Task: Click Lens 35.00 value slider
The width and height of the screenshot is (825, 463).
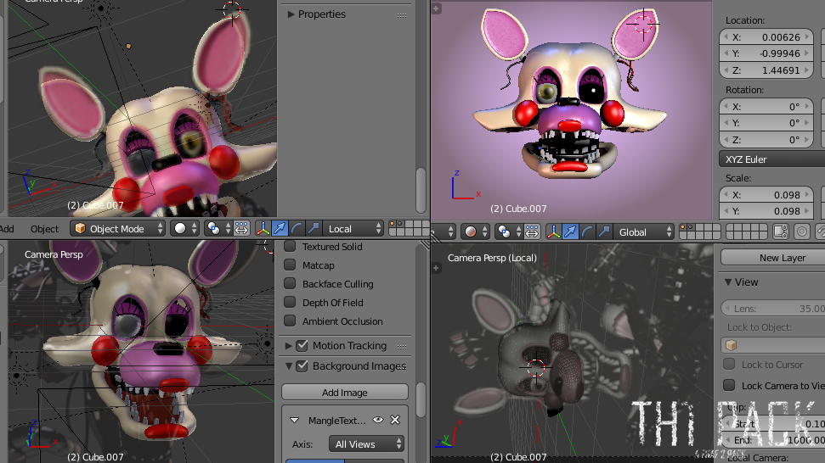Action: pyautogui.click(x=773, y=309)
